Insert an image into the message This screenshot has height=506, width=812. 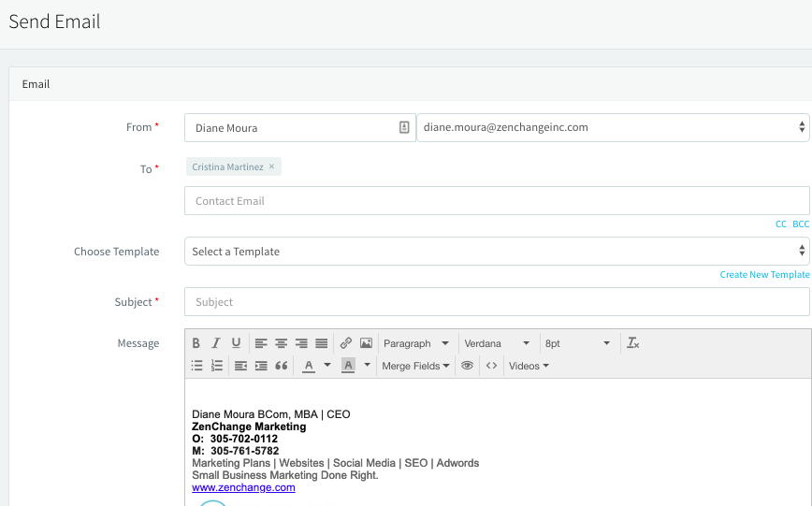[366, 343]
